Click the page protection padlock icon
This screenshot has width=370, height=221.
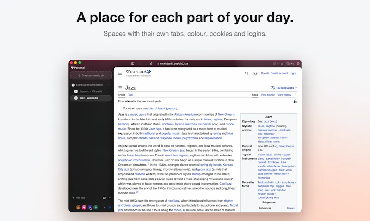click(295, 102)
